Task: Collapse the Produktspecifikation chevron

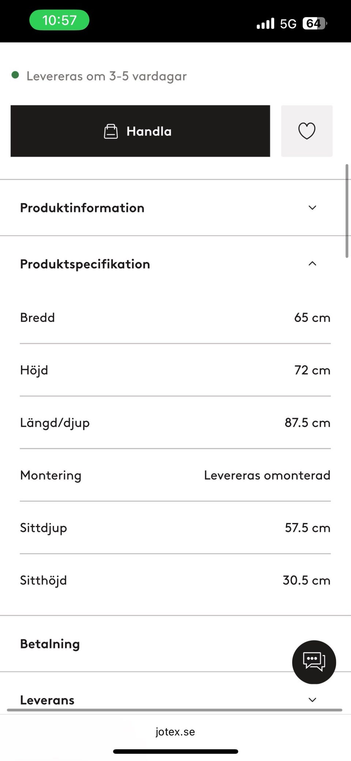Action: (312, 264)
